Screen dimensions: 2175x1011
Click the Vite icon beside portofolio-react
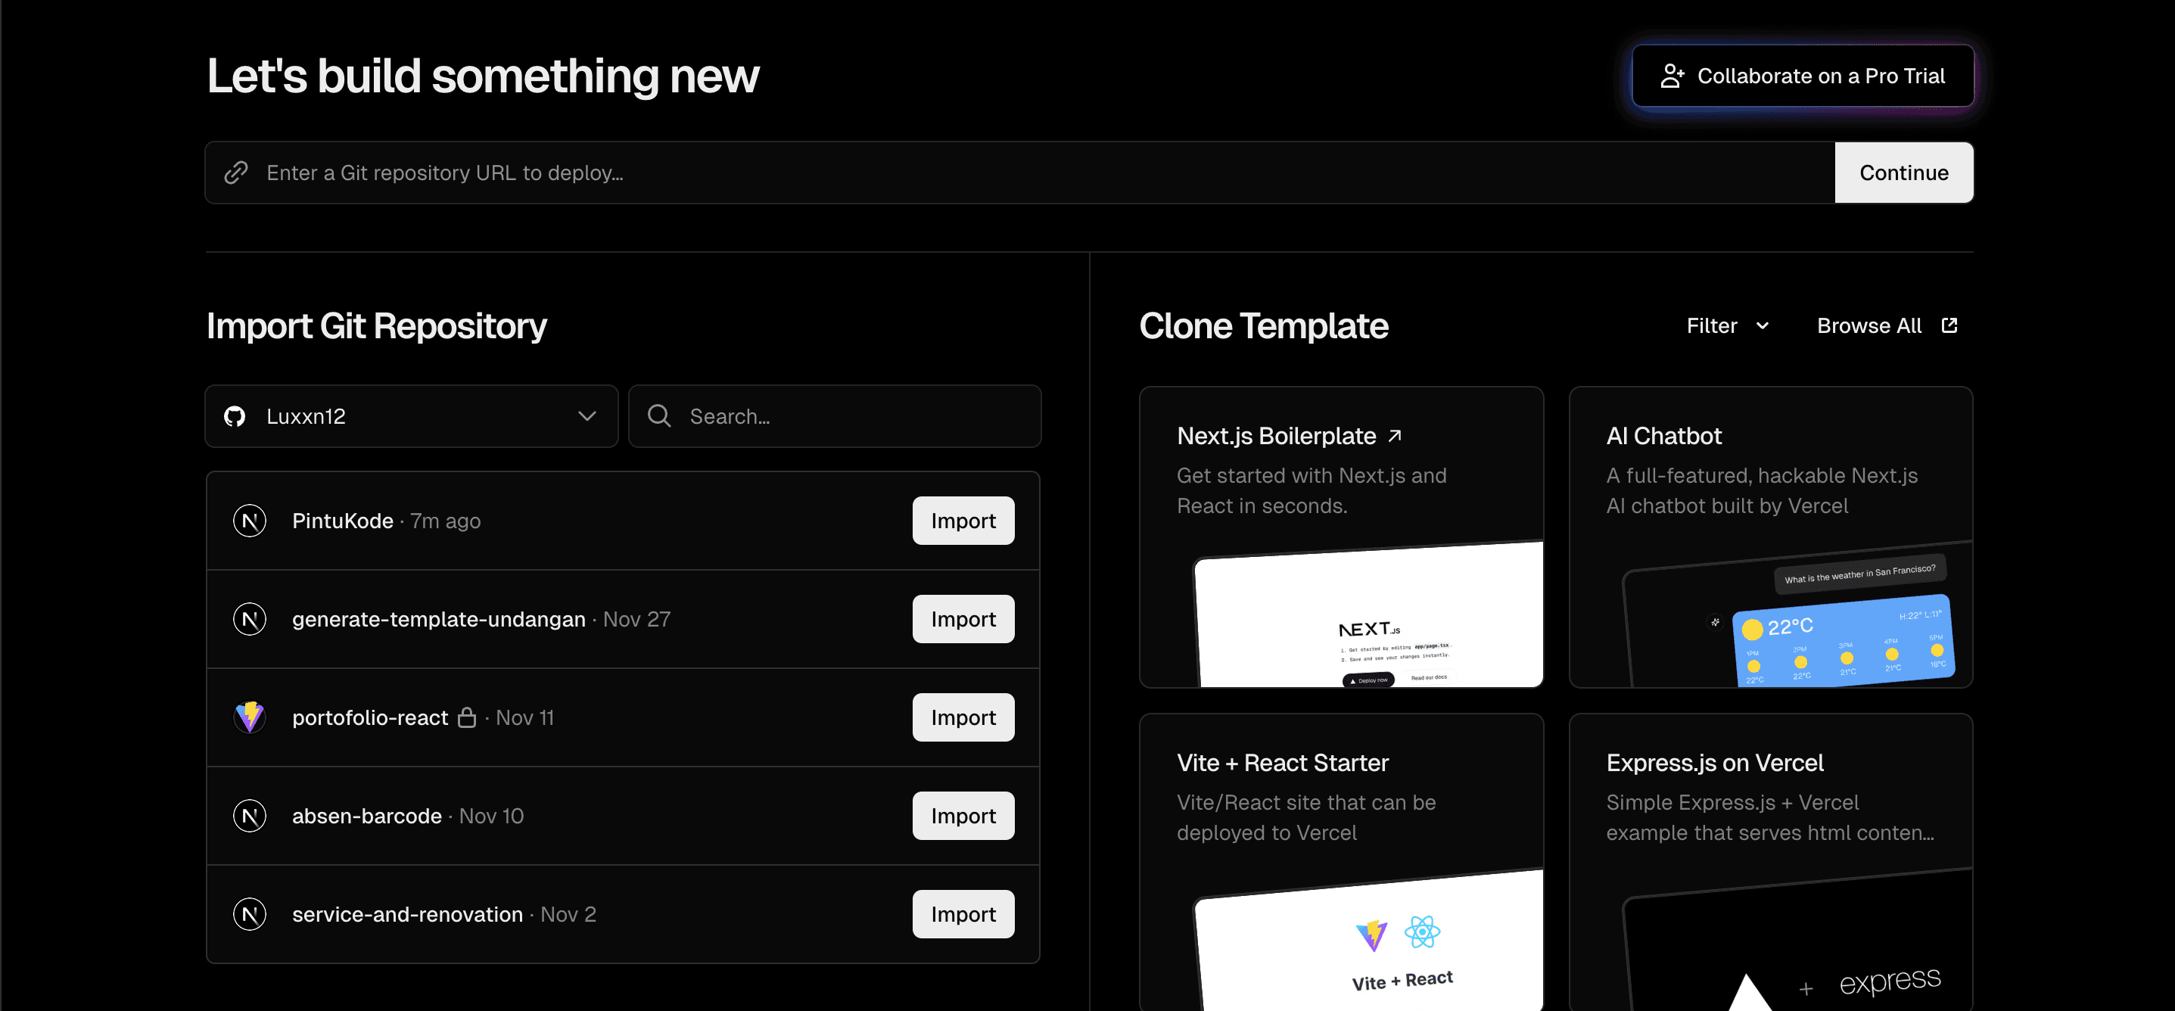pos(249,717)
